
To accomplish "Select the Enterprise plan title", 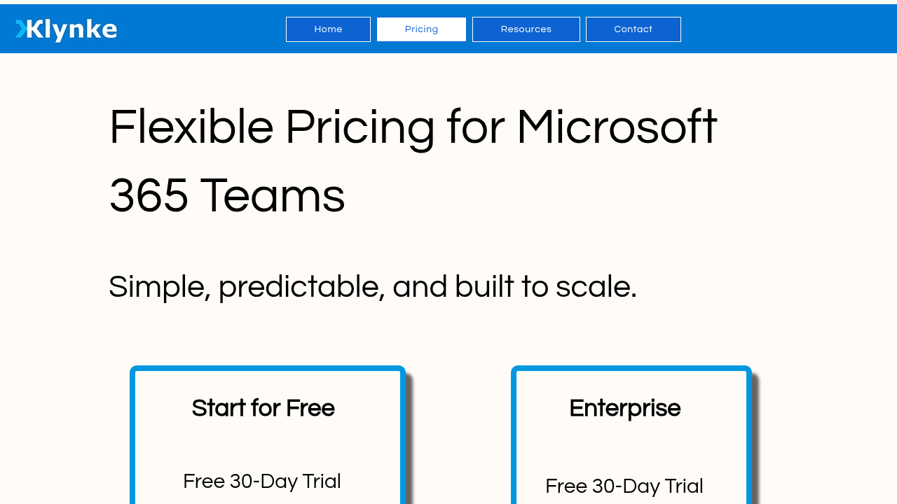I will 624,408.
